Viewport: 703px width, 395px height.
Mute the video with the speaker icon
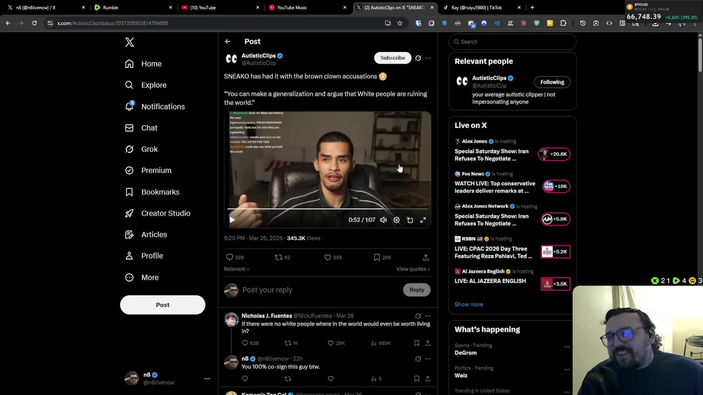click(383, 220)
